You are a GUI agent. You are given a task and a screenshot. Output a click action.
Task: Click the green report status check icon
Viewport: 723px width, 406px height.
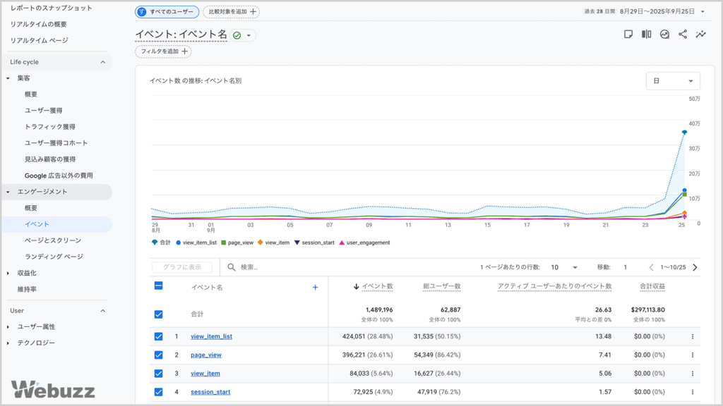(x=237, y=35)
